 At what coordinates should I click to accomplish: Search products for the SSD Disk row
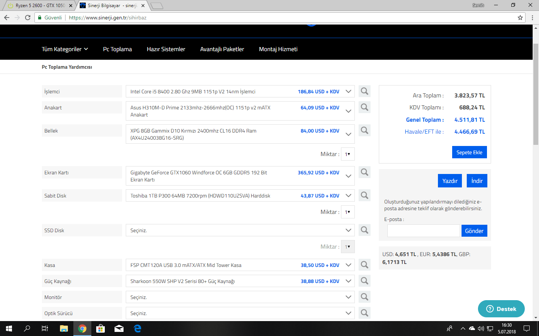(x=365, y=230)
